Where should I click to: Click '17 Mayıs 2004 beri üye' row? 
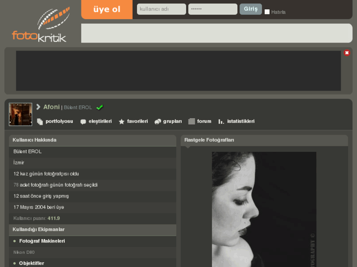92,207
